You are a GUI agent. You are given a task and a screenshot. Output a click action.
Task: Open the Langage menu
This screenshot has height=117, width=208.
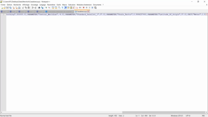(43, 5)
